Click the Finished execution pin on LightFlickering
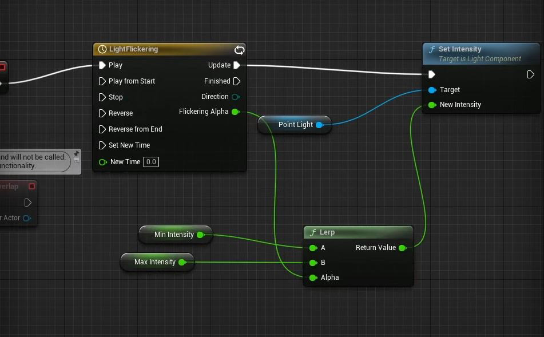This screenshot has width=544, height=337. (x=237, y=81)
